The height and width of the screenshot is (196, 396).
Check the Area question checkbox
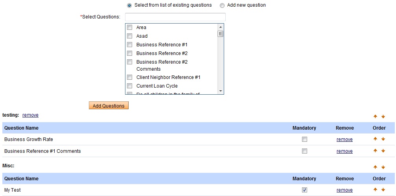129,27
